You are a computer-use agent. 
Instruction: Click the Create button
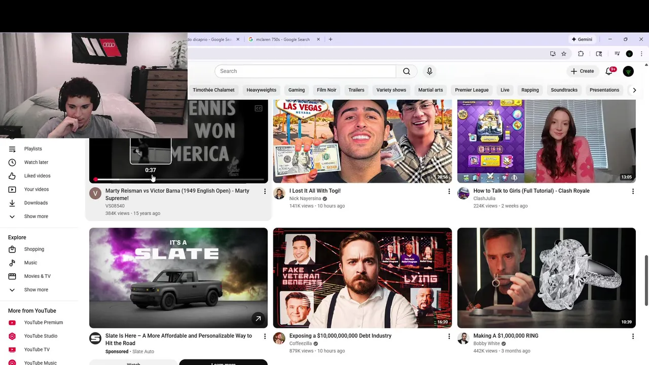pos(582,71)
